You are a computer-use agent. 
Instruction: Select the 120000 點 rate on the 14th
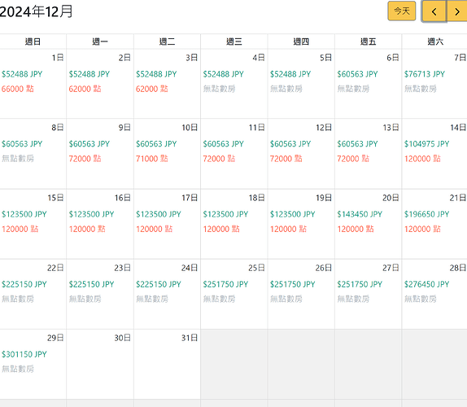click(422, 159)
